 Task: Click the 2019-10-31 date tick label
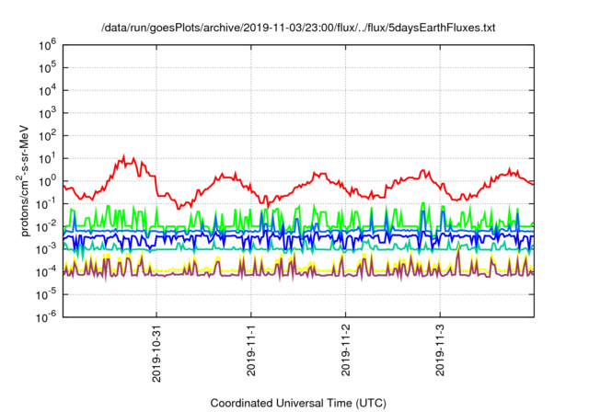tap(156, 353)
